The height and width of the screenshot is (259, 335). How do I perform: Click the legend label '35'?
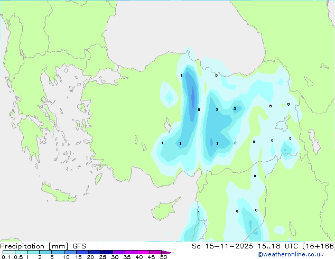coord(127,257)
